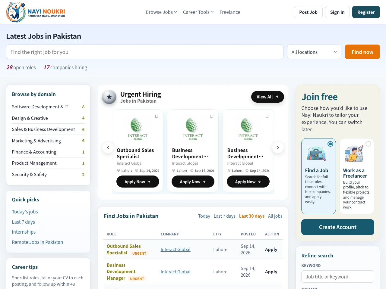Open the Internships quick pick
The height and width of the screenshot is (289, 386).
tap(24, 232)
